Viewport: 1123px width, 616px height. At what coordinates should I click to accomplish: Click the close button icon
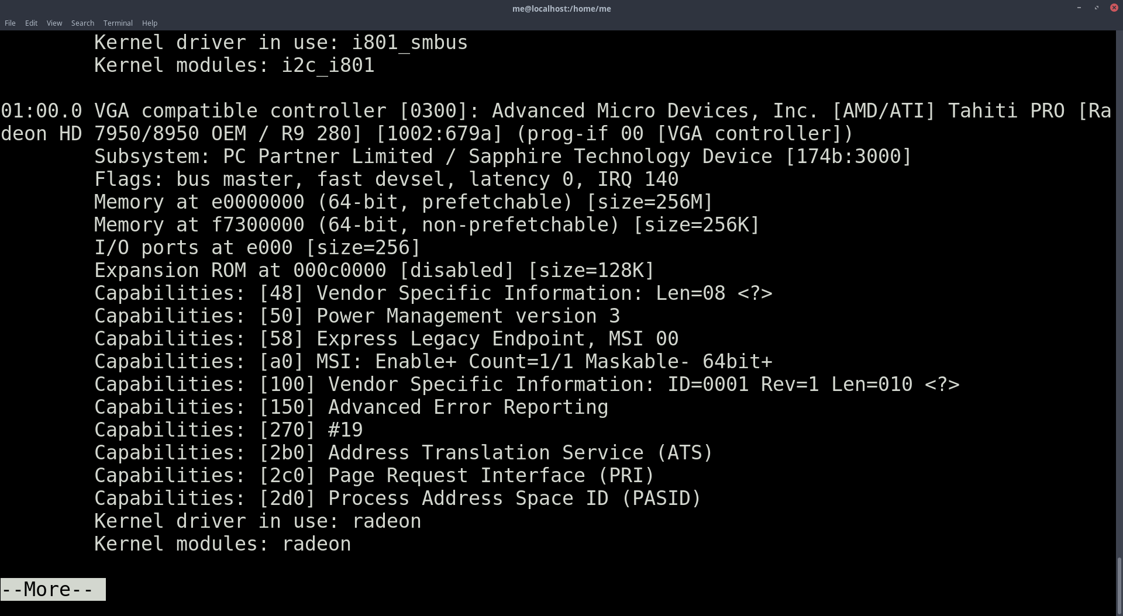click(1114, 8)
